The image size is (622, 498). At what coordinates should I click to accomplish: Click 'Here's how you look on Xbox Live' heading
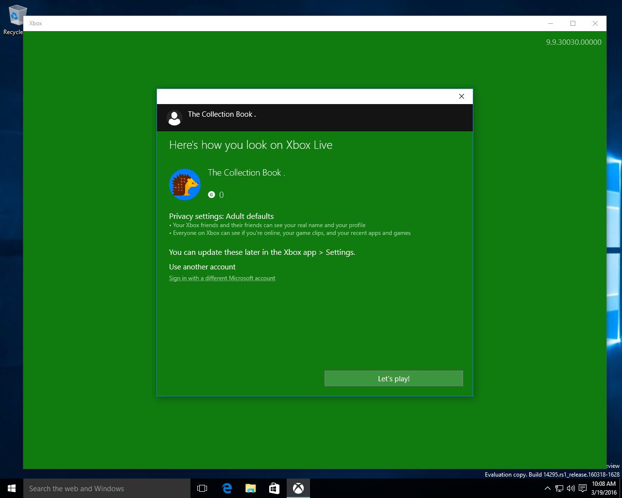pos(251,145)
